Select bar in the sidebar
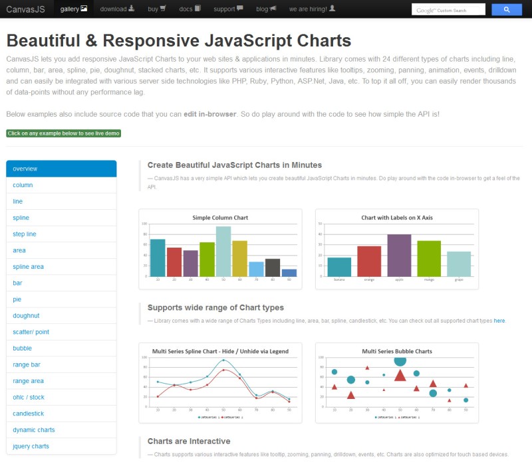 click(x=61, y=283)
